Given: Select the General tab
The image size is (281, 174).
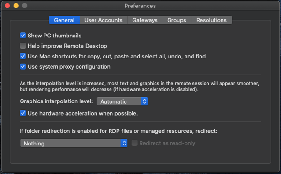Looking at the screenshot, I should click(64, 20).
